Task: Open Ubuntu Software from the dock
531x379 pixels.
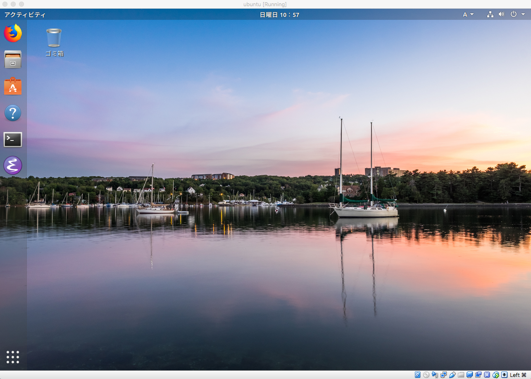Action: [13, 86]
